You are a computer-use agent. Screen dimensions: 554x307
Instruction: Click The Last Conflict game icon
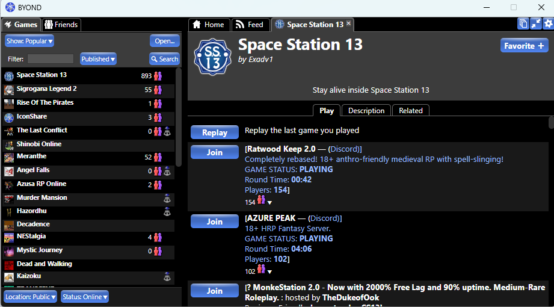[x=9, y=132]
